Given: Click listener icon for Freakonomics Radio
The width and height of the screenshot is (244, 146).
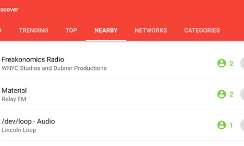Looking at the screenshot, I should click(x=221, y=63).
